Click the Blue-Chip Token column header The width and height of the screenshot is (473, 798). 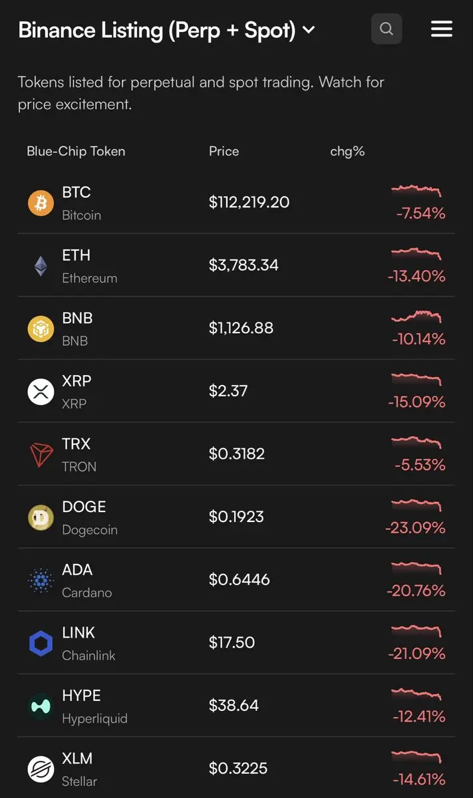pos(76,151)
